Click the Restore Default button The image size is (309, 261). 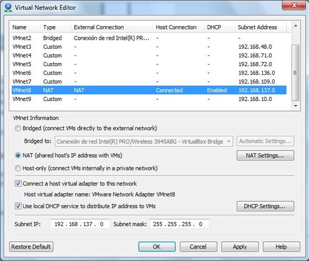coord(31,247)
